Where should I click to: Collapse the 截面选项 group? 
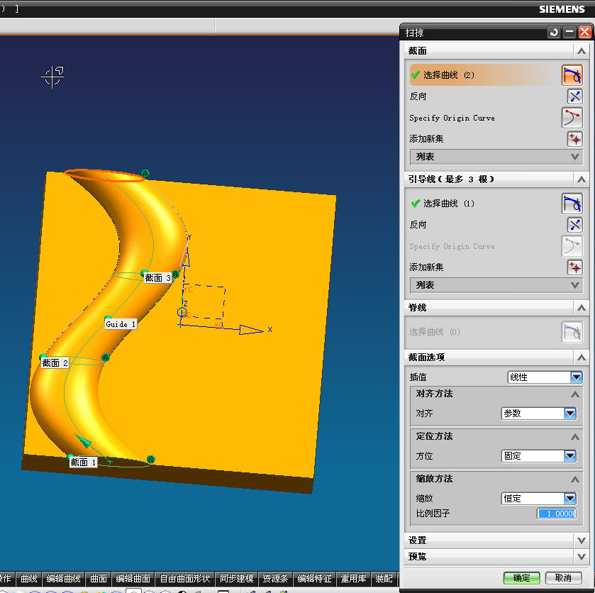pos(582,358)
